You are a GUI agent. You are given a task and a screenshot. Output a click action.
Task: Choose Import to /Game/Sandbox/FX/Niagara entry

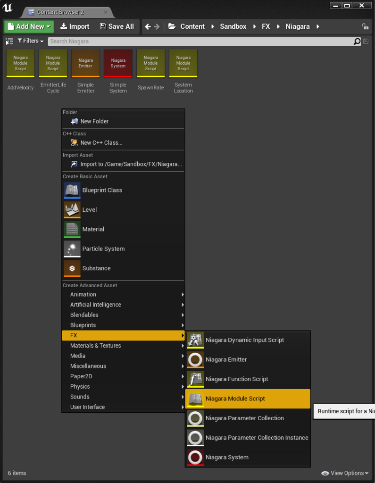coord(123,164)
